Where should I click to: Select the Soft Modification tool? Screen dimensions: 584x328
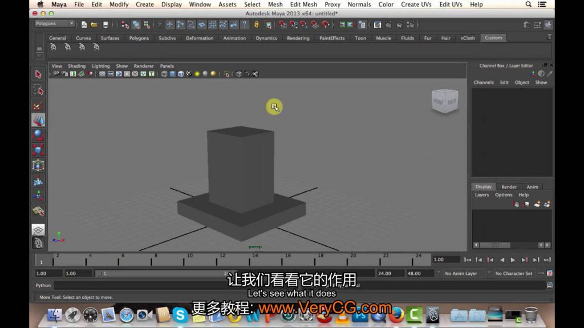coord(38,181)
